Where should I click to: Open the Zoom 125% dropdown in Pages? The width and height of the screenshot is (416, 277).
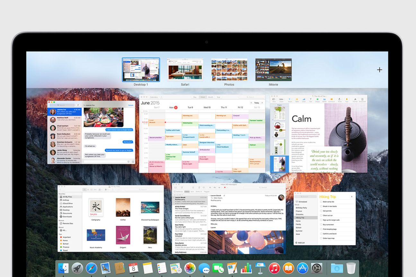click(x=281, y=100)
